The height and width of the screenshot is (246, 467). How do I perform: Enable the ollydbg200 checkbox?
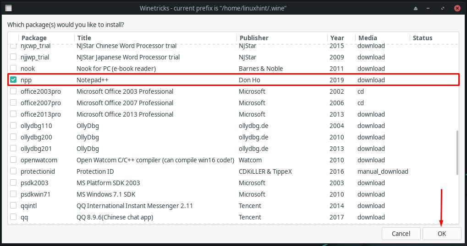tap(13, 137)
